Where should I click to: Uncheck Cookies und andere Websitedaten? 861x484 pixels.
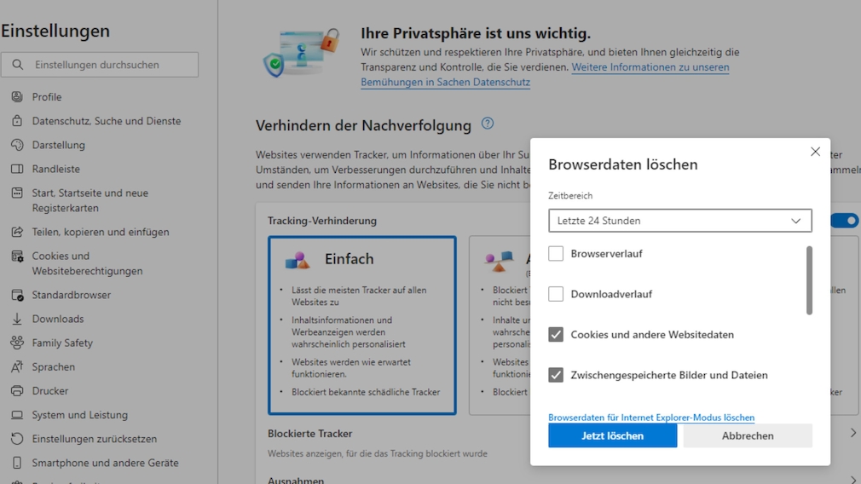click(x=556, y=335)
